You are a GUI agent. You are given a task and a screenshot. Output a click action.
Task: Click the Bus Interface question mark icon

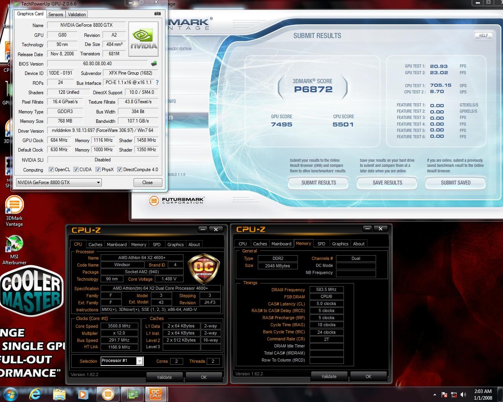[x=157, y=82]
